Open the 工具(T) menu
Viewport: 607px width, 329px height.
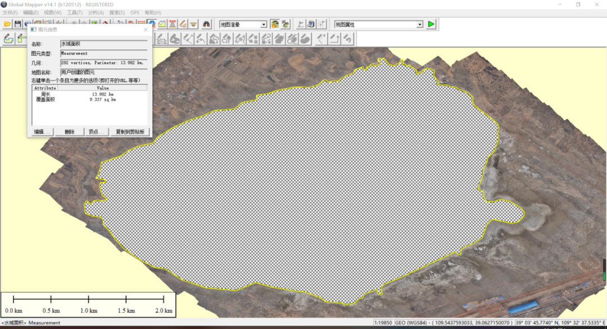[x=75, y=12]
